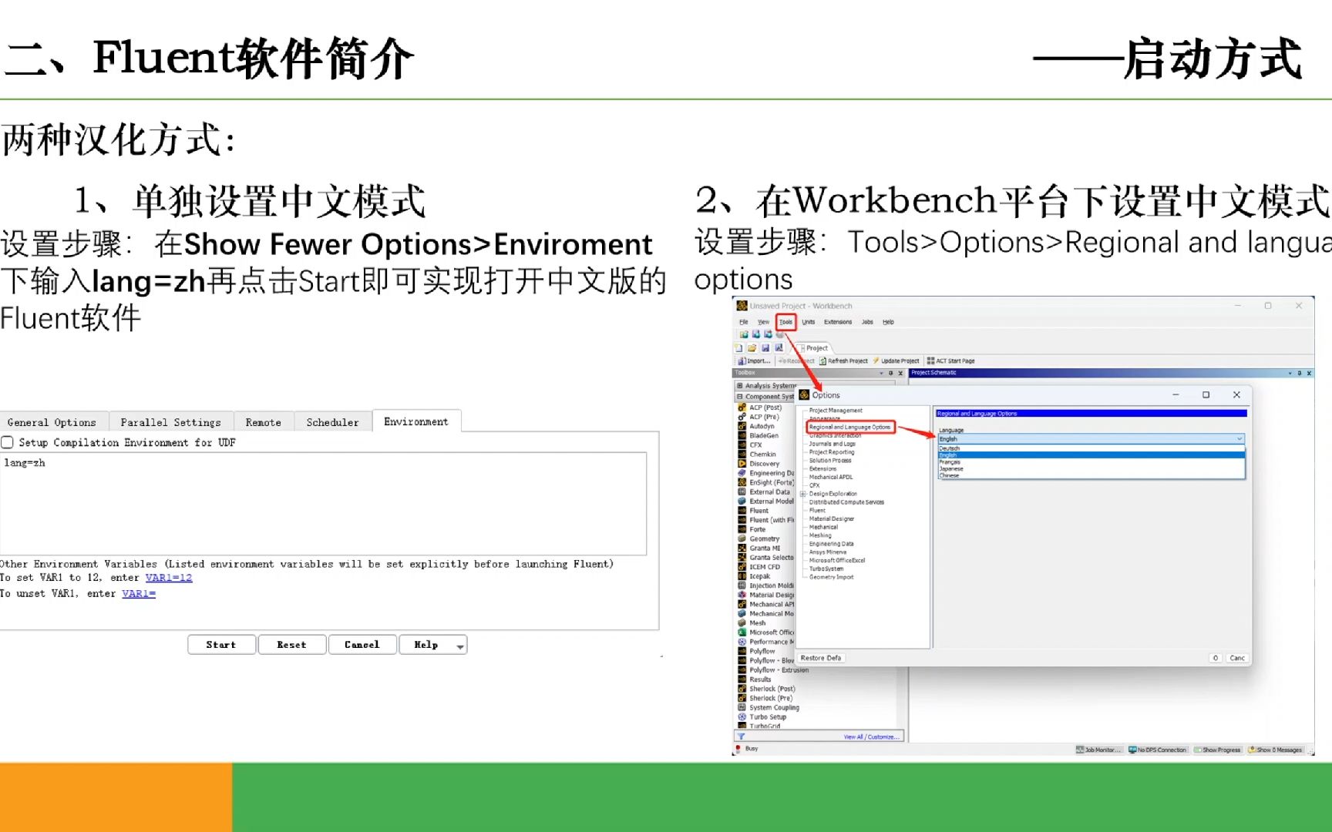Enable Setup Compilation Environment for UDF
Screen dimensions: 1332x832
[x=7, y=442]
